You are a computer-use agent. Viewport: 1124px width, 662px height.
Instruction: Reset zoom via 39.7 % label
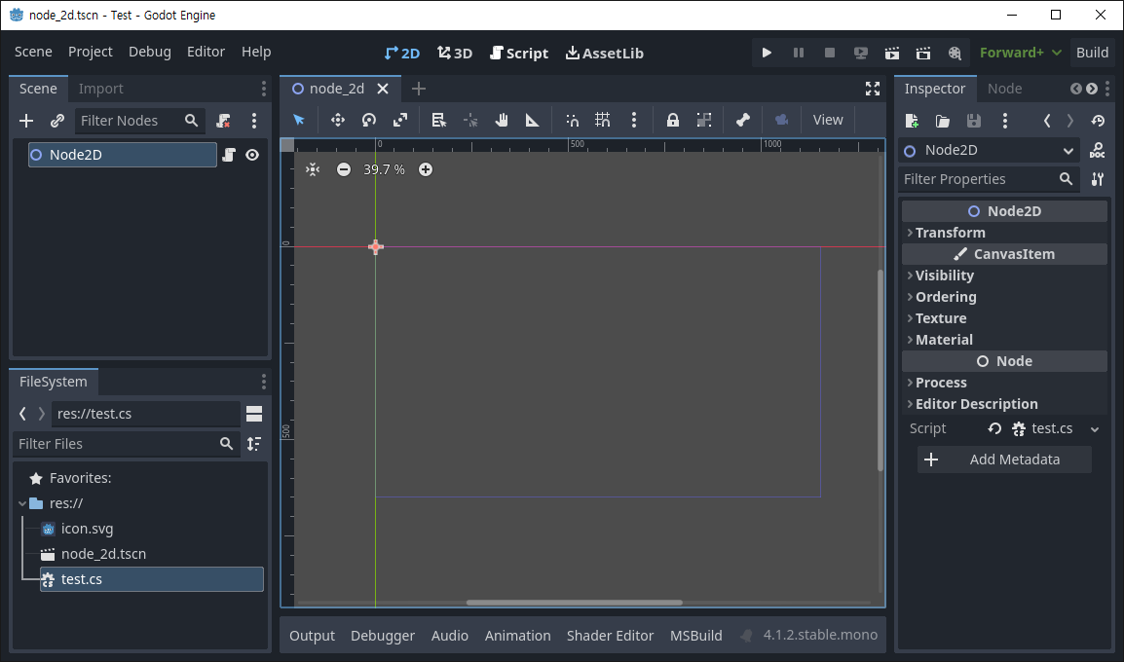384,169
